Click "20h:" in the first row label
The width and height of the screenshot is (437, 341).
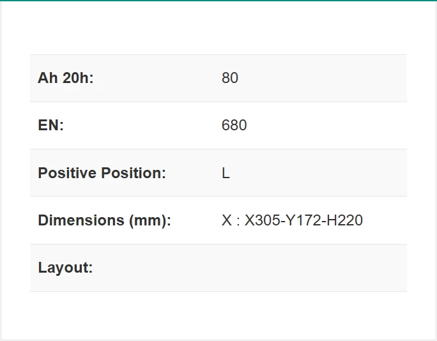(x=77, y=79)
